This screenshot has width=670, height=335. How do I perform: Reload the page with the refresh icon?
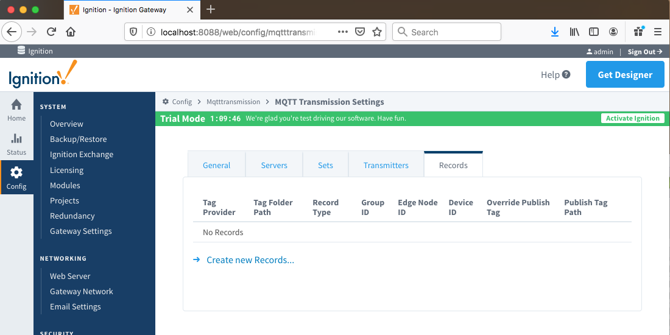point(52,32)
